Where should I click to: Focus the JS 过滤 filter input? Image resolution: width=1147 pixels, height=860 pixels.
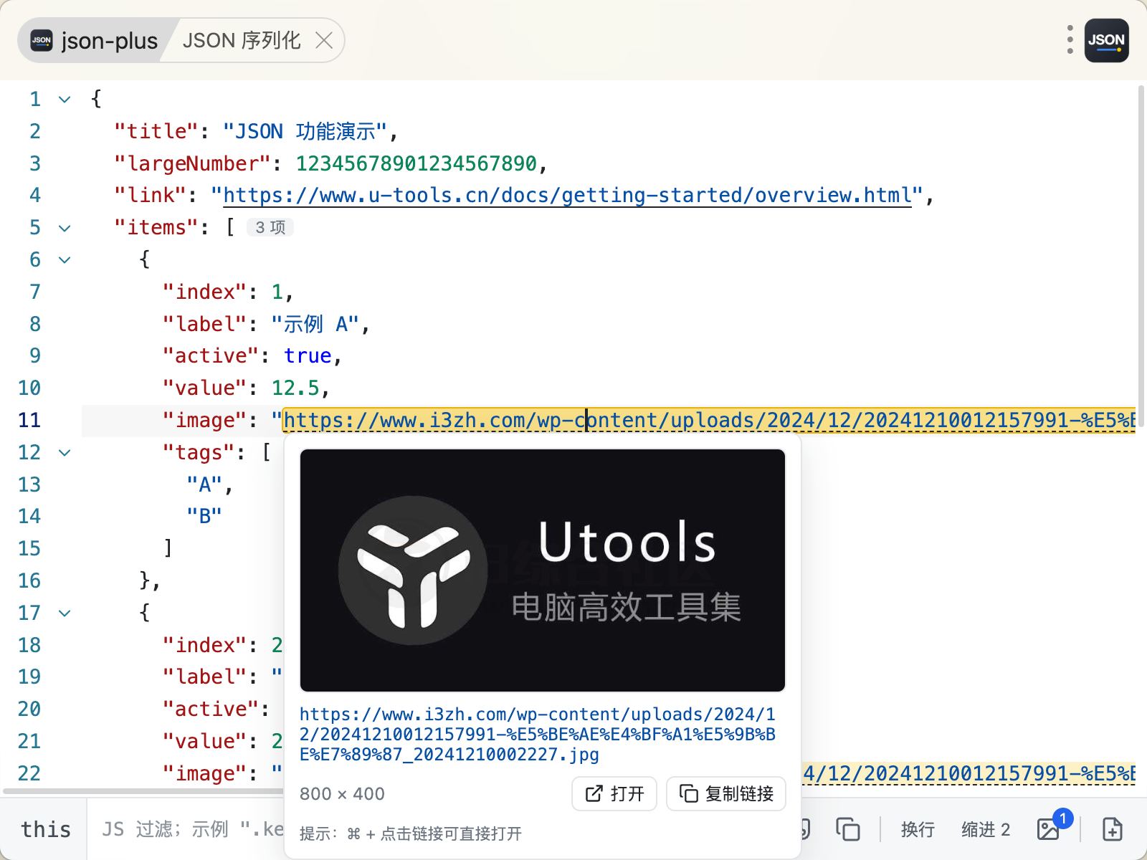[x=192, y=829]
